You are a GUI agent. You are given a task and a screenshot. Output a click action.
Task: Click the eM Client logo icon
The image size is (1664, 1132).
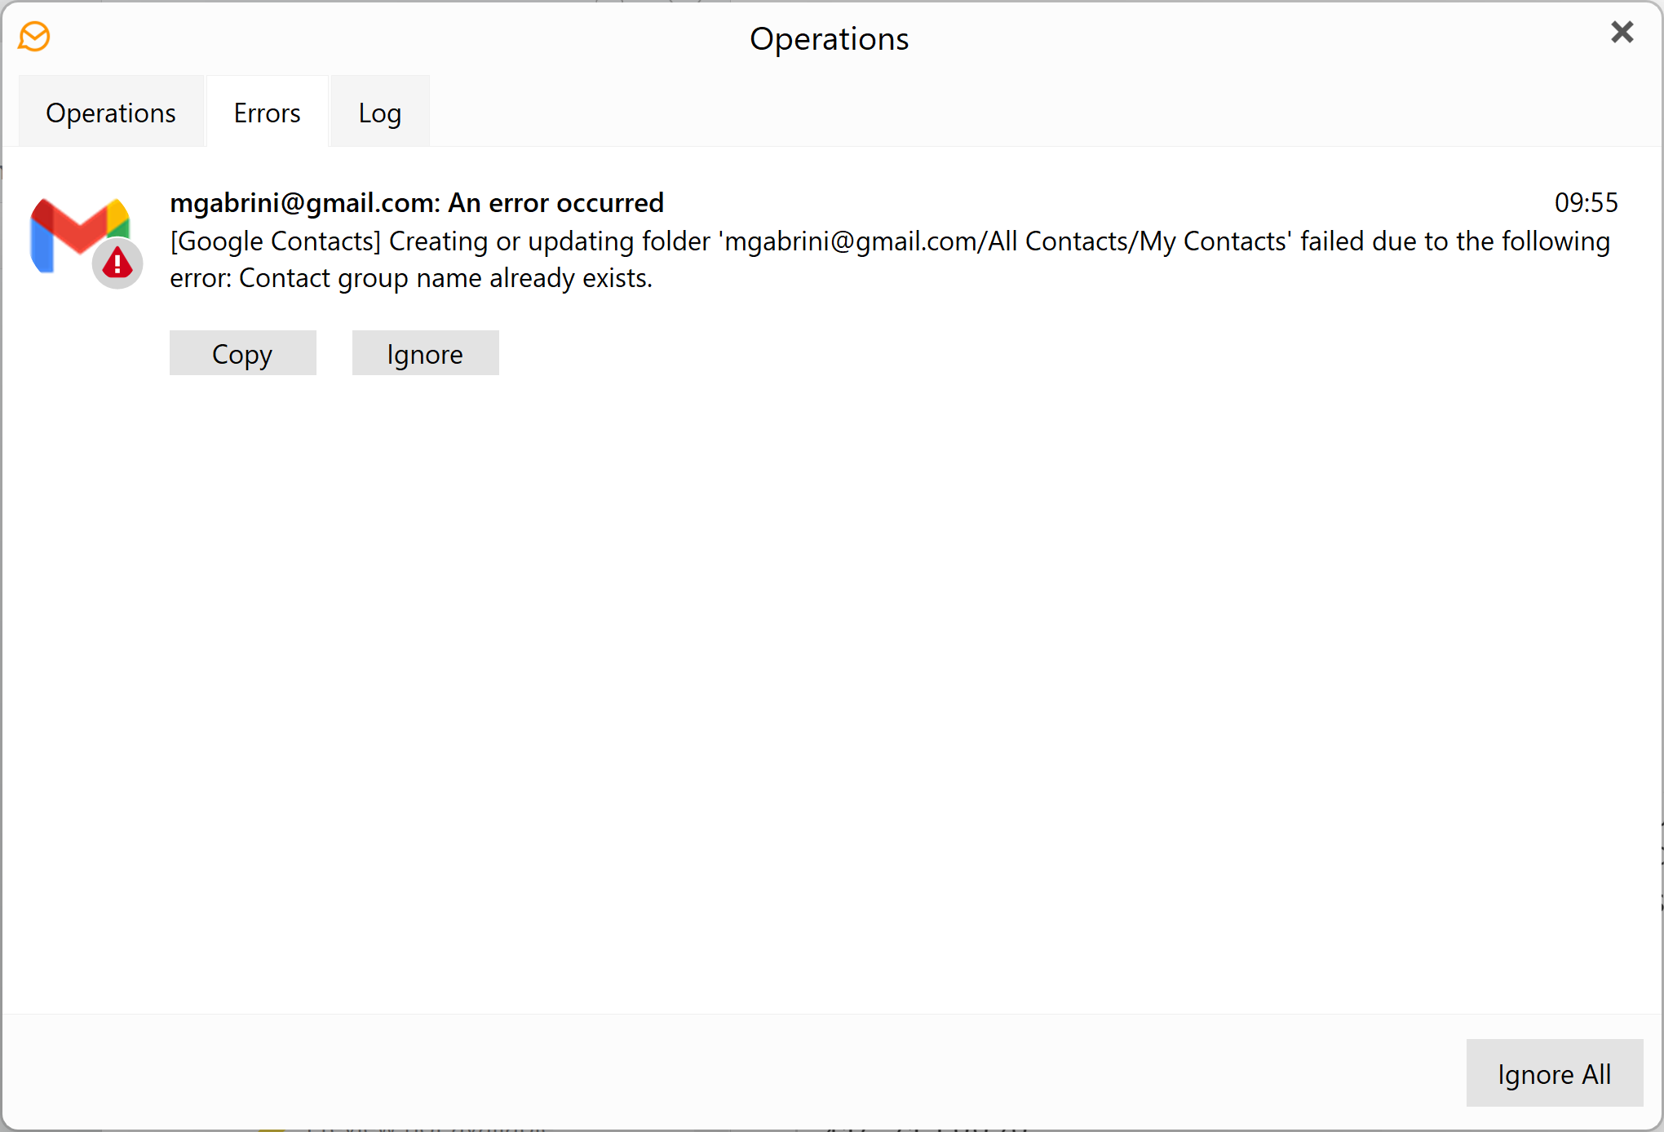point(34,37)
